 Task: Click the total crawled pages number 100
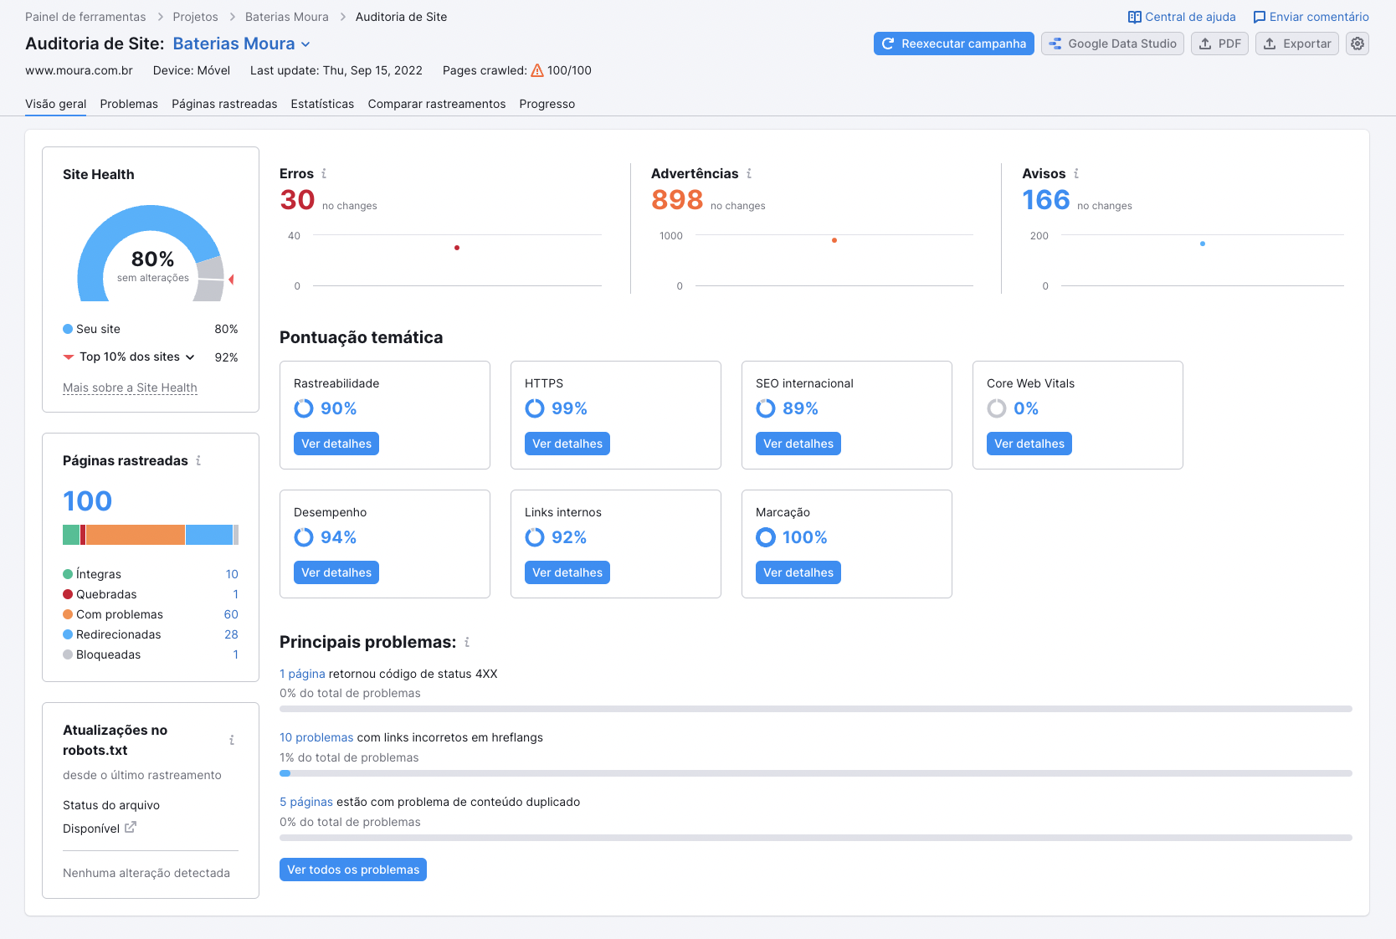pyautogui.click(x=87, y=501)
